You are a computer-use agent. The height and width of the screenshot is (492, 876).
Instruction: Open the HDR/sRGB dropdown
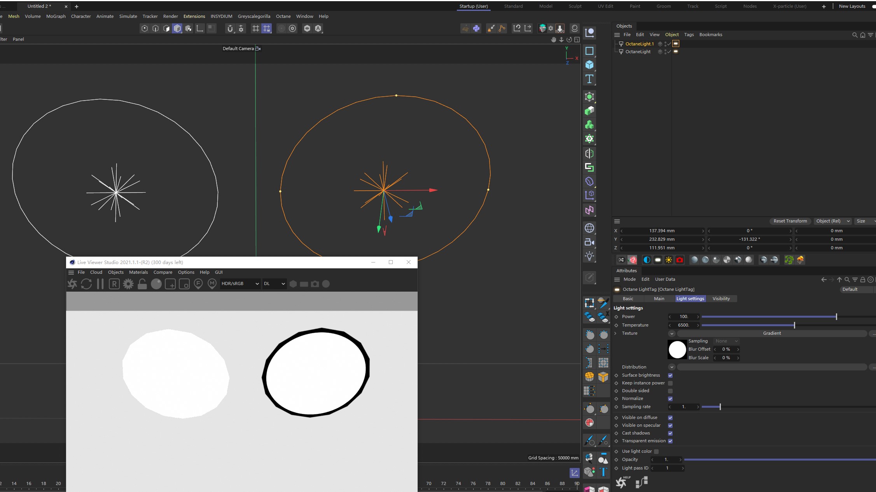pos(240,284)
